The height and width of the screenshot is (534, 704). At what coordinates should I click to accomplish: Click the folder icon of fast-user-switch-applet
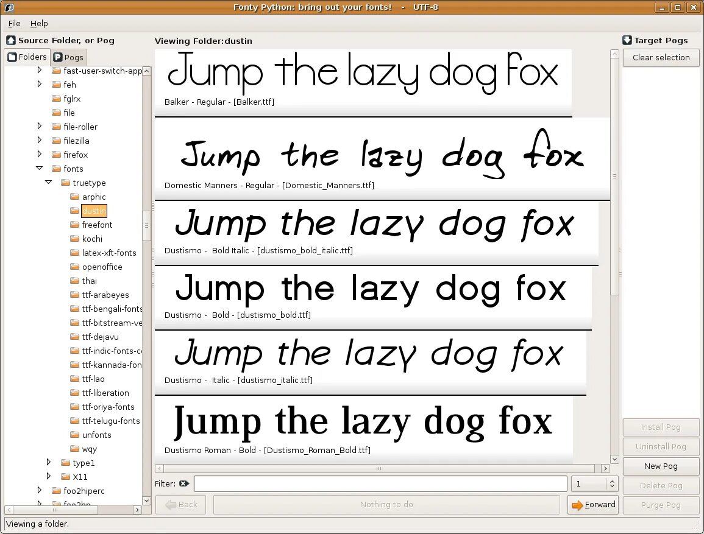pyautogui.click(x=56, y=71)
